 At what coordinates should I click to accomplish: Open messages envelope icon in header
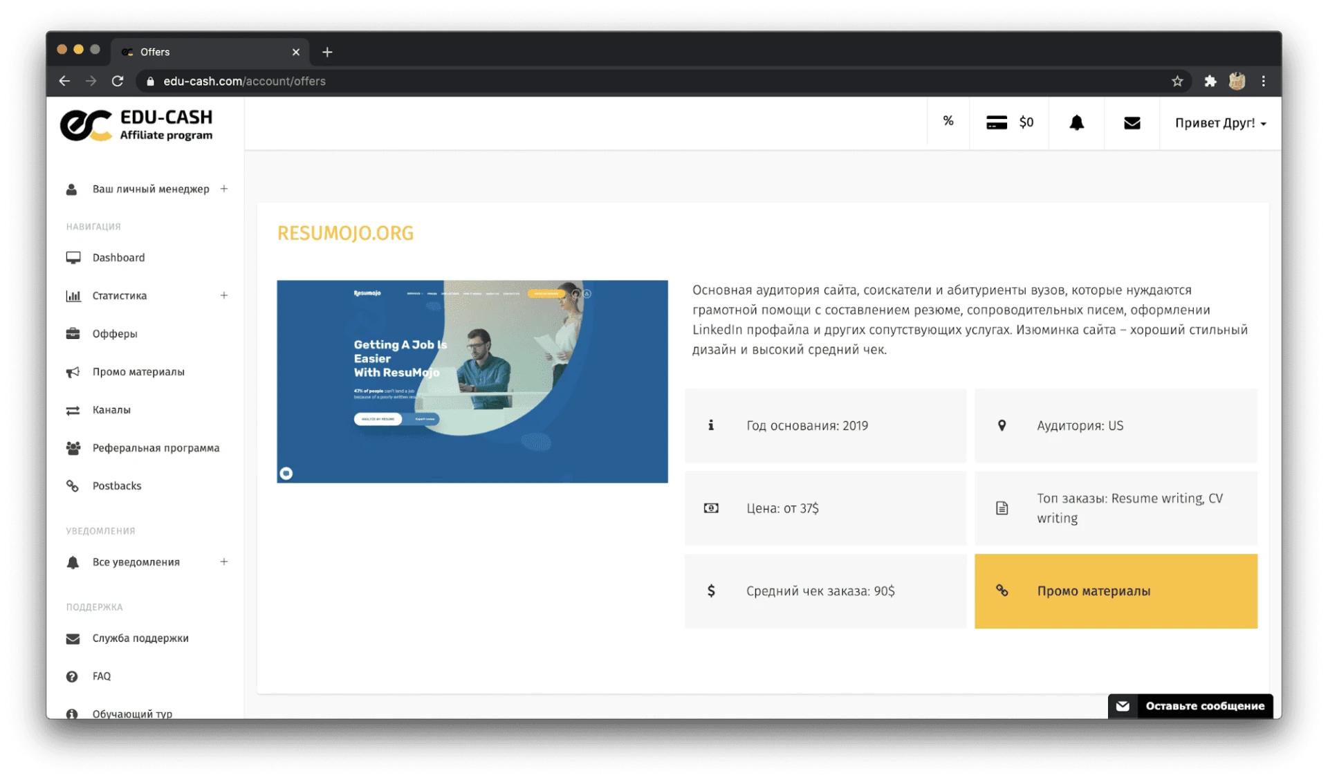point(1132,123)
